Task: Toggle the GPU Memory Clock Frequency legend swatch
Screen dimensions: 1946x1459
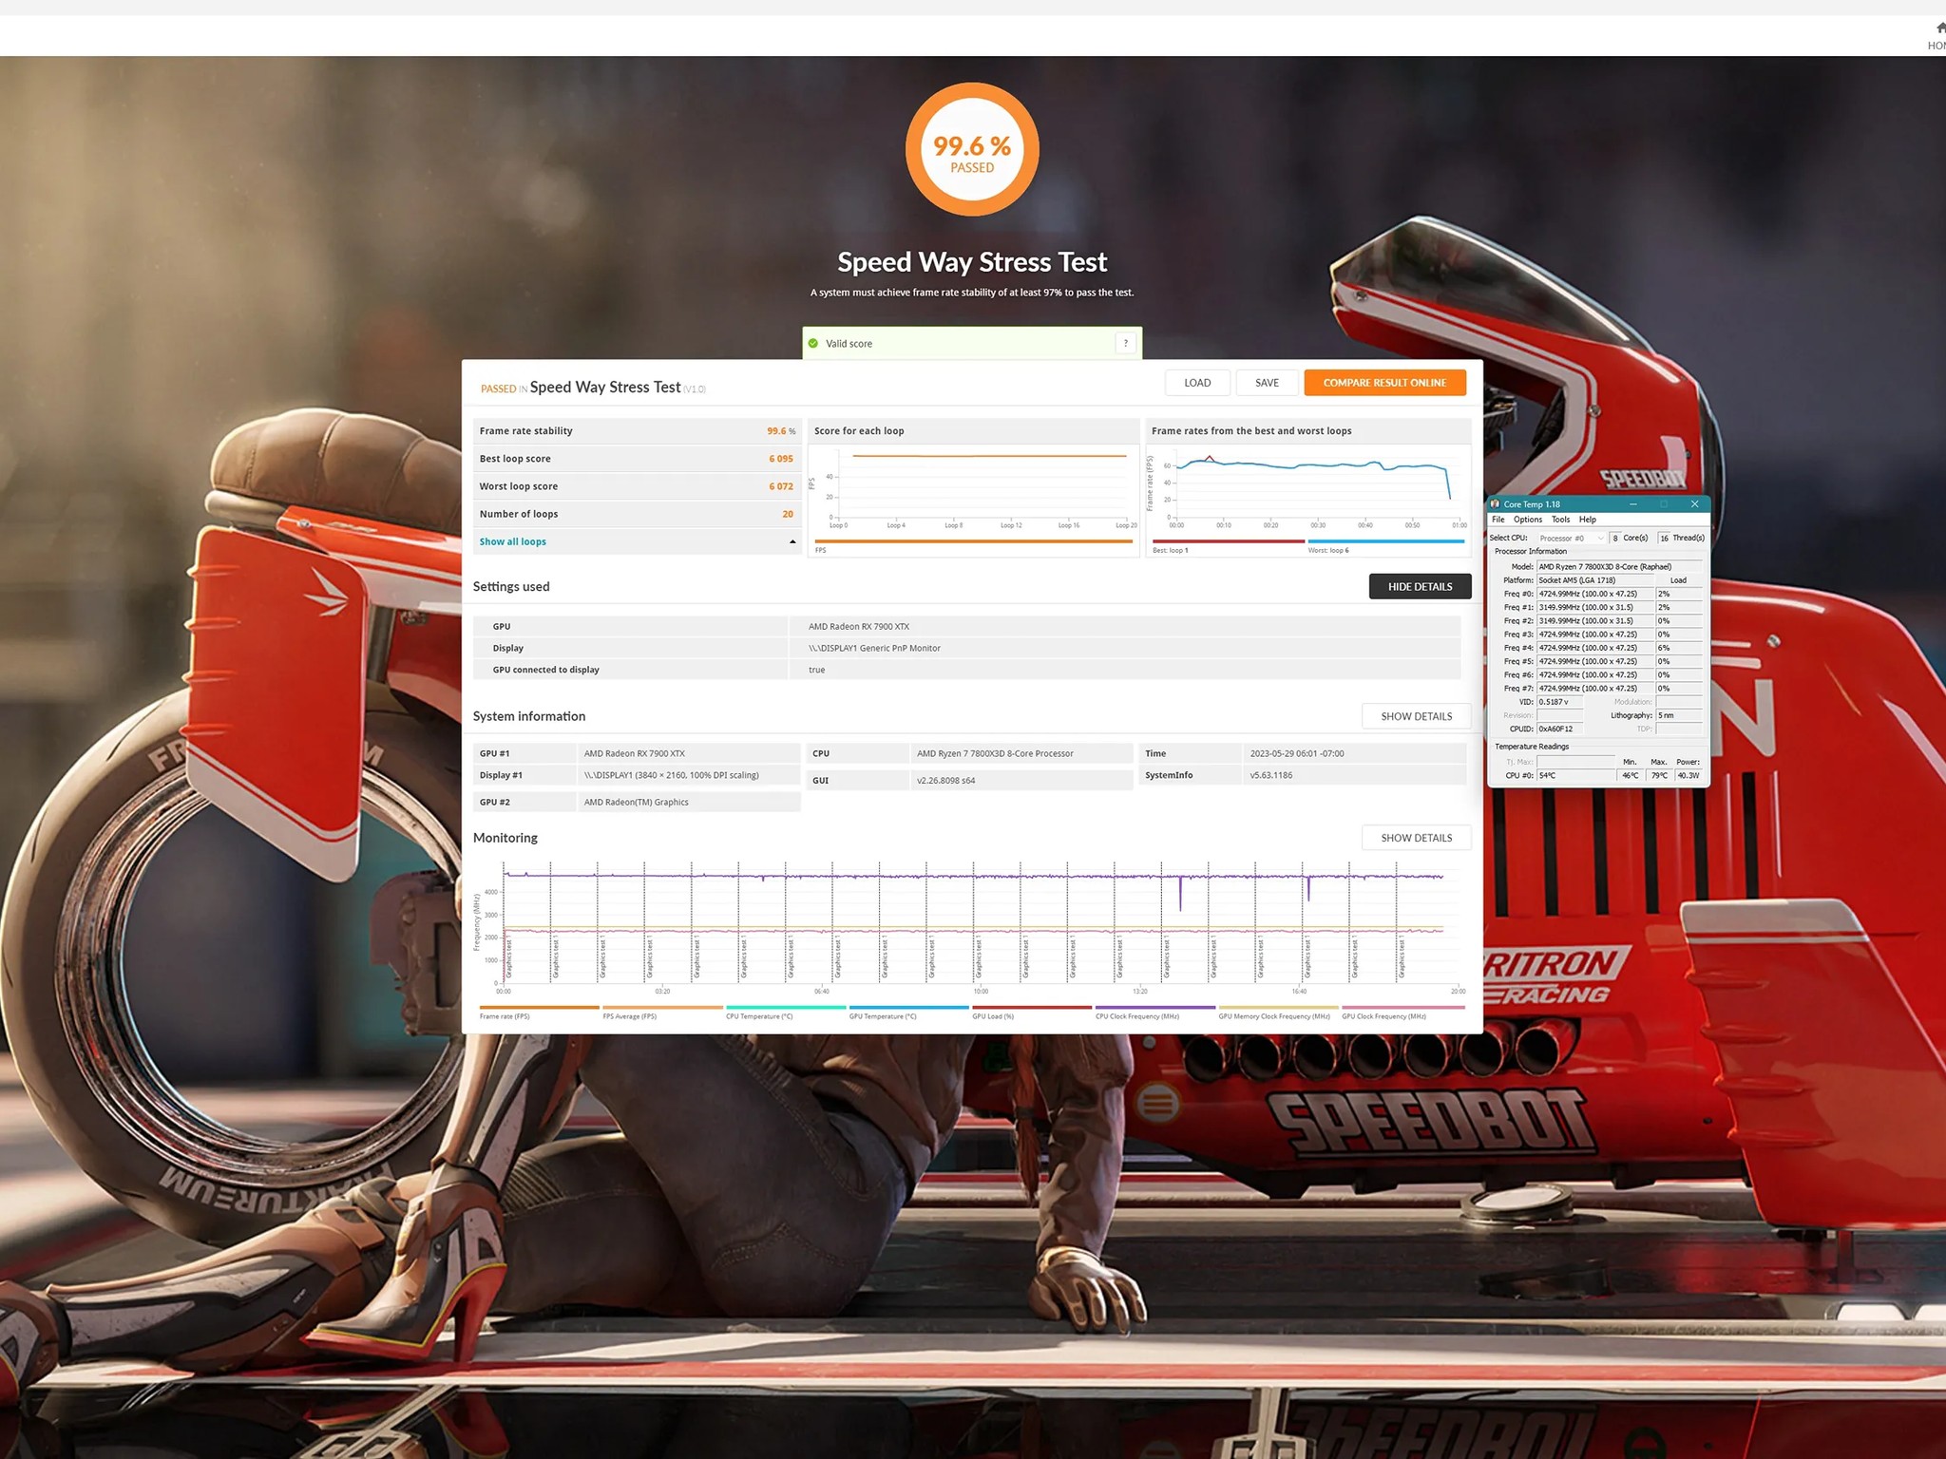Action: click(1279, 1007)
